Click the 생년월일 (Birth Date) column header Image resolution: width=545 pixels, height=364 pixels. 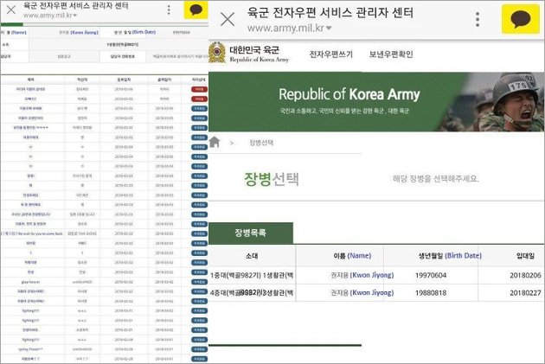(450, 256)
